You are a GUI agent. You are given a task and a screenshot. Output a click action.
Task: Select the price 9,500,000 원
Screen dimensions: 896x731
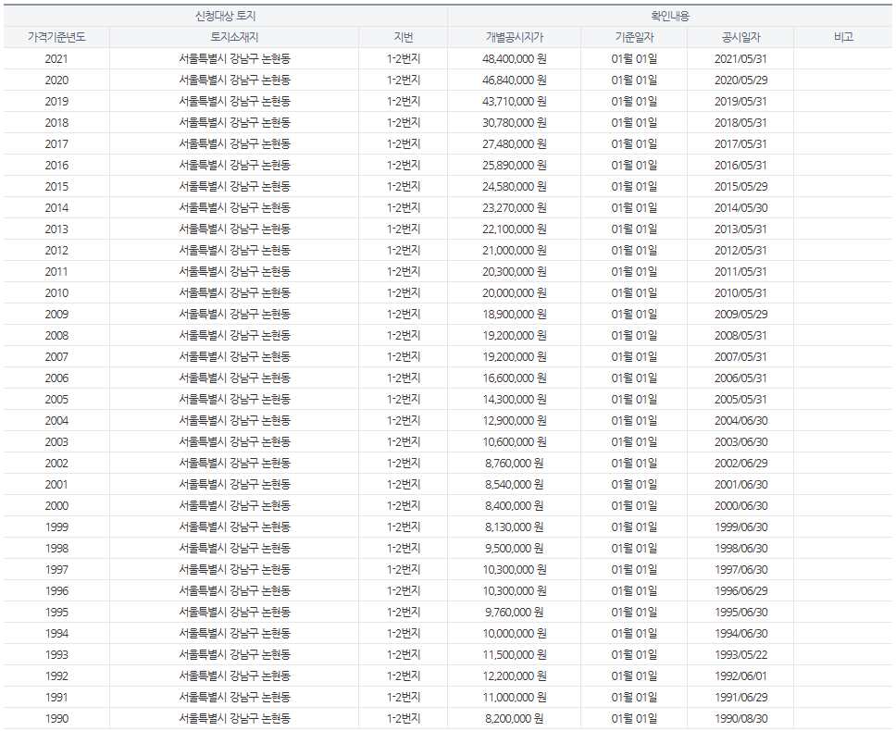[515, 548]
